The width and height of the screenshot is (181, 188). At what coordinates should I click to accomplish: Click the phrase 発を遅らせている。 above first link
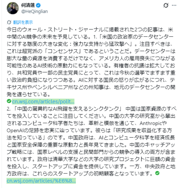[x=28, y=94]
